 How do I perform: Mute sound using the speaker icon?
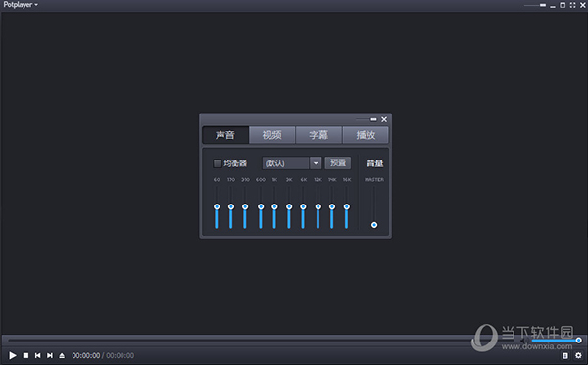pyautogui.click(x=525, y=341)
